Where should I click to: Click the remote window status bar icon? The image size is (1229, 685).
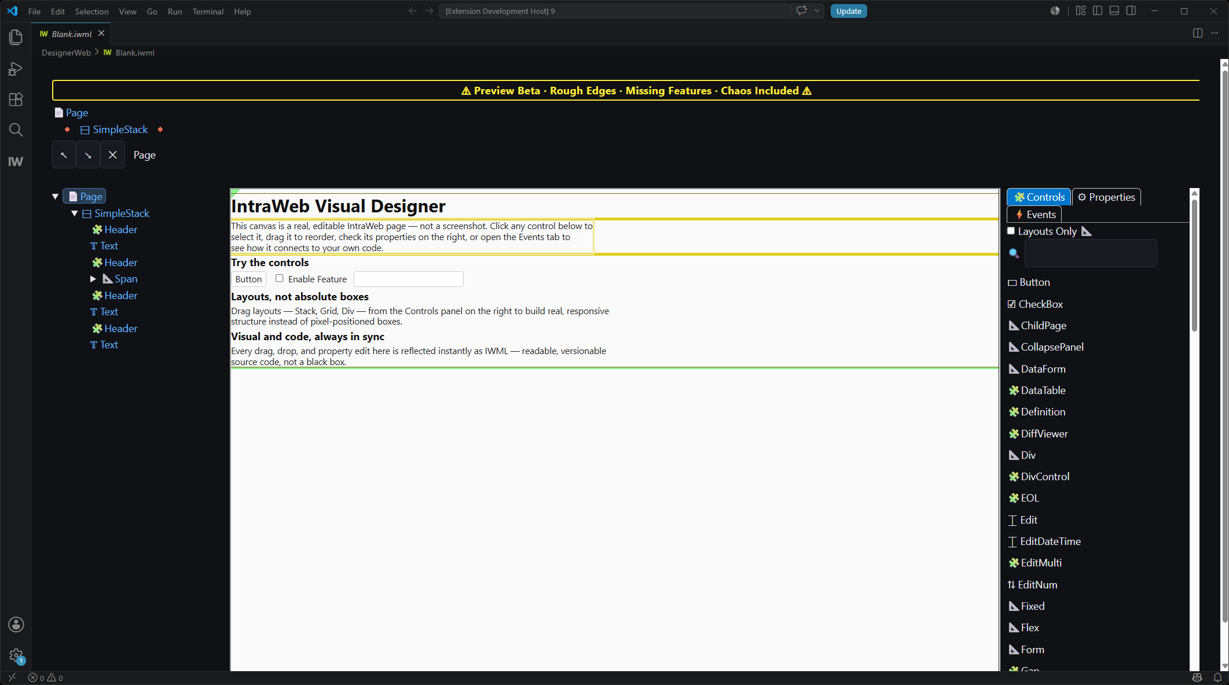pos(12,677)
